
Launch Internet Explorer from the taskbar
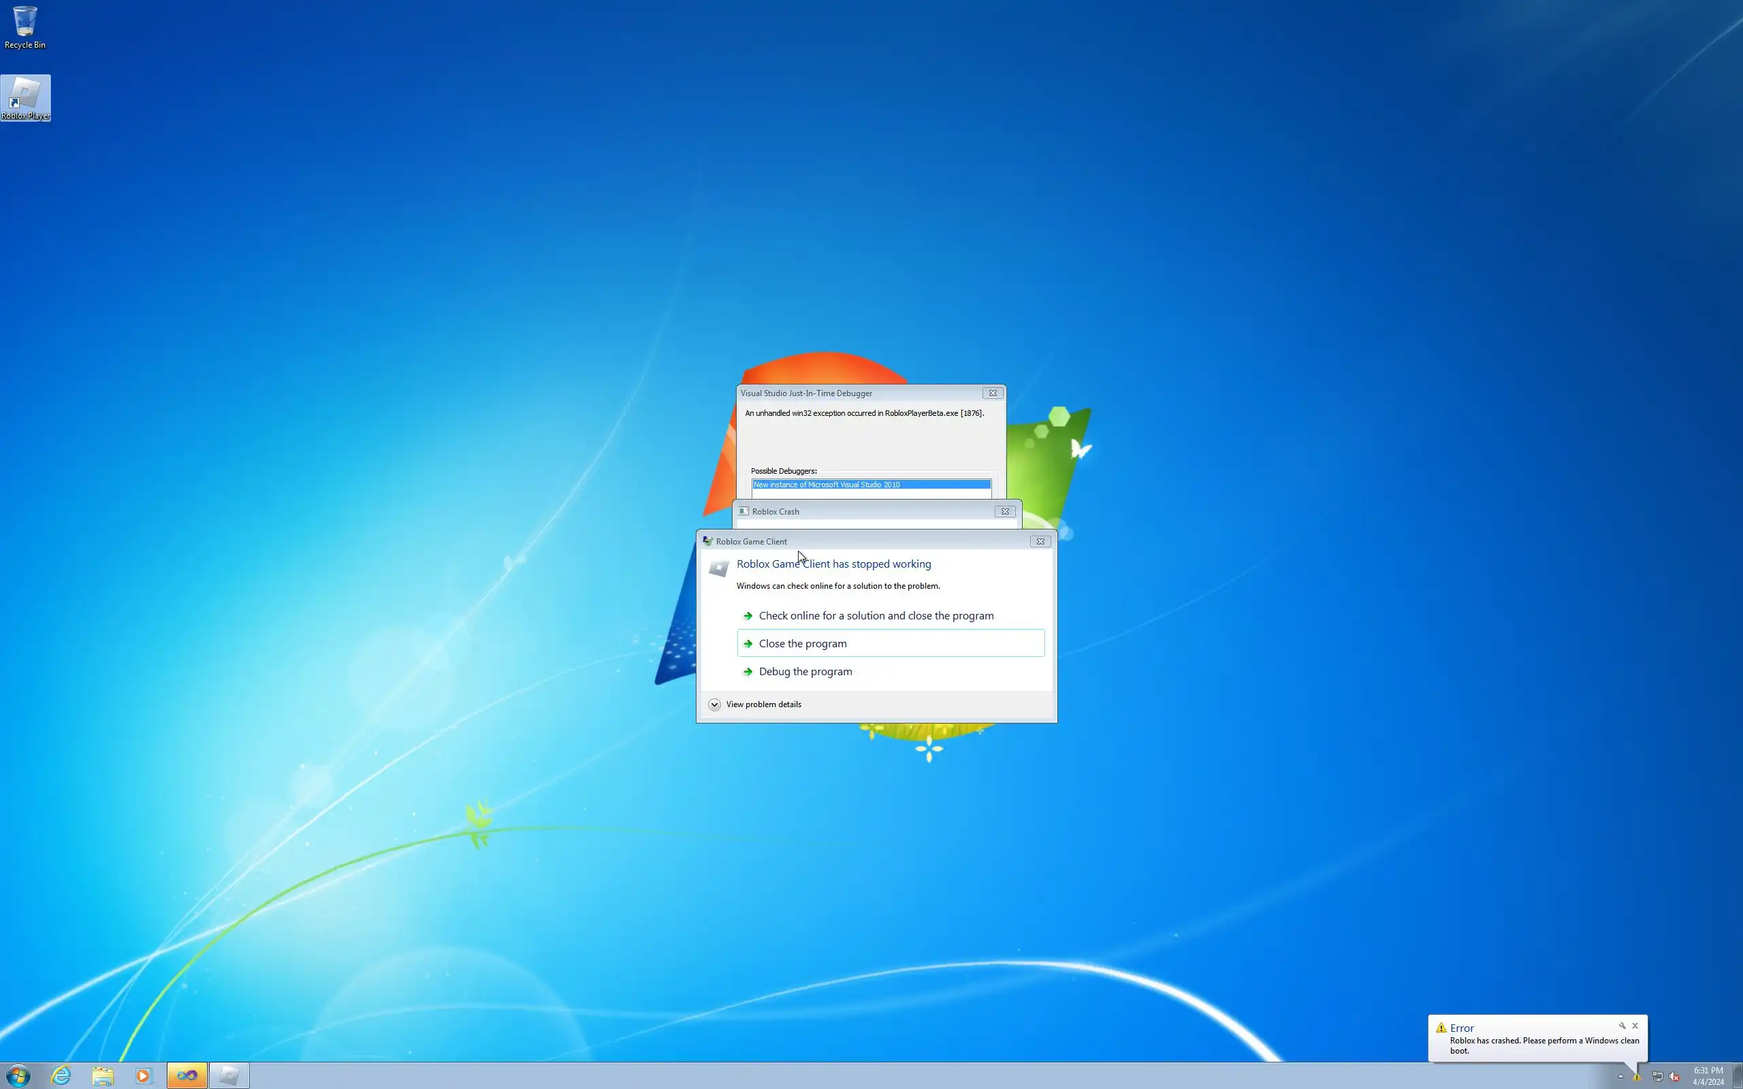(61, 1075)
